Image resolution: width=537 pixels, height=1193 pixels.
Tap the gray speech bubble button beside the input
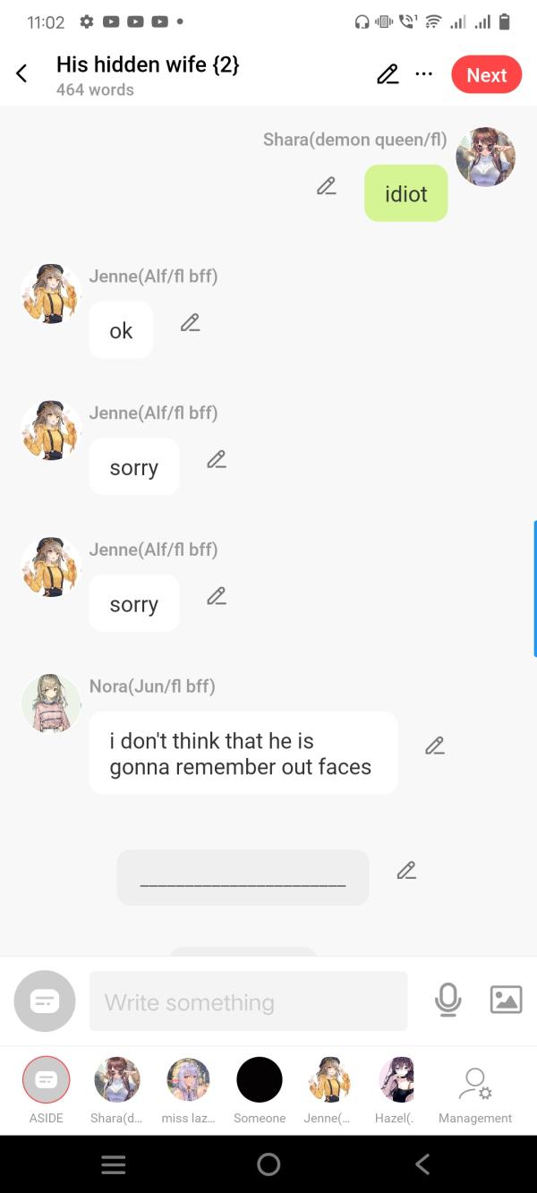pyautogui.click(x=45, y=1001)
